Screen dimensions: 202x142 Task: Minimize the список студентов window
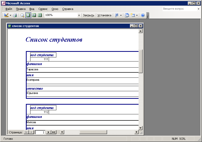pos(132,26)
